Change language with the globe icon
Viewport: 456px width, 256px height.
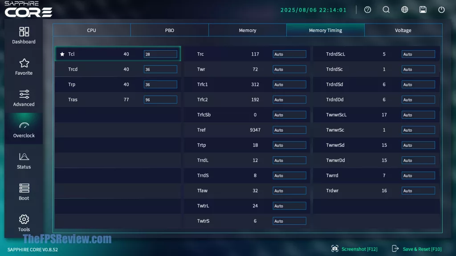404,10
